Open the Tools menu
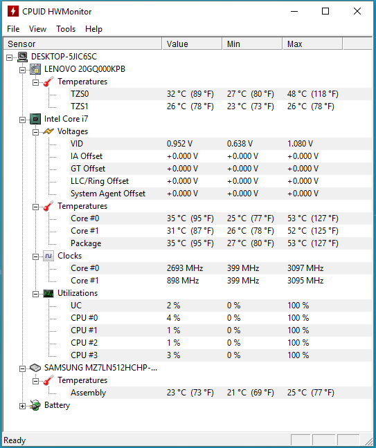This screenshot has height=448, width=376. (x=66, y=29)
